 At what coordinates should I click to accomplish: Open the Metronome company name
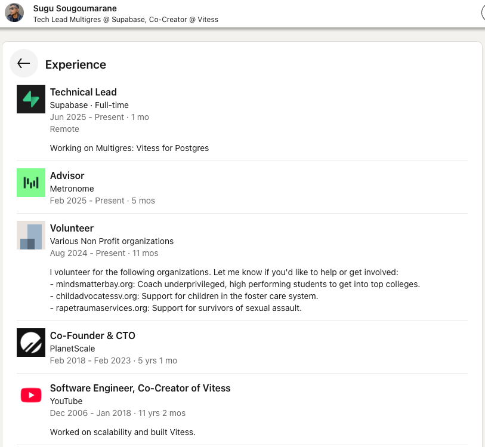(72, 189)
